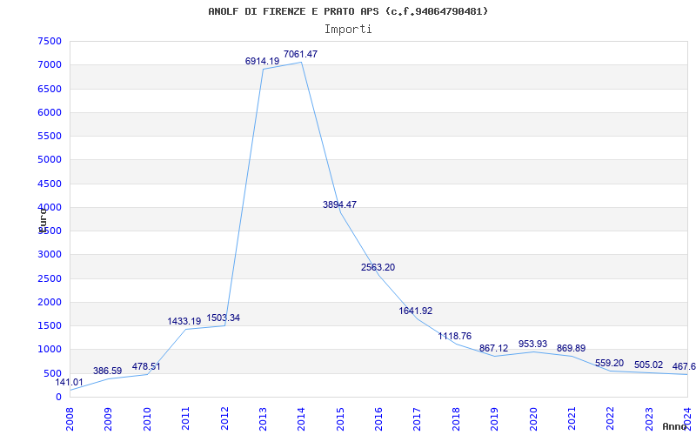This screenshot has height=435, width=696.
Task: Select the 2016 x-axis year label
Action: (378, 419)
